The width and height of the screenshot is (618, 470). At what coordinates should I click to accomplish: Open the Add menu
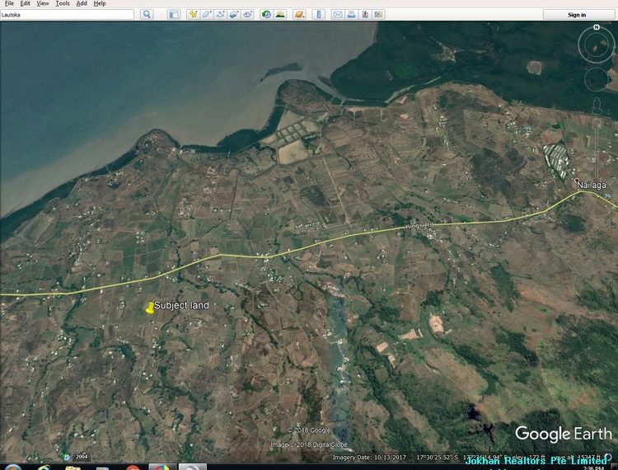click(x=82, y=3)
